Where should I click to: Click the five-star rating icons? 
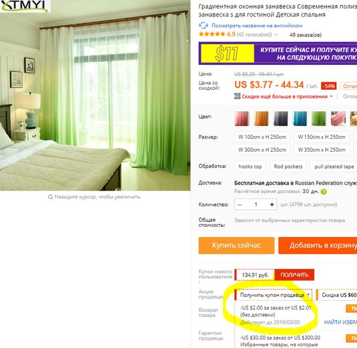point(212,34)
